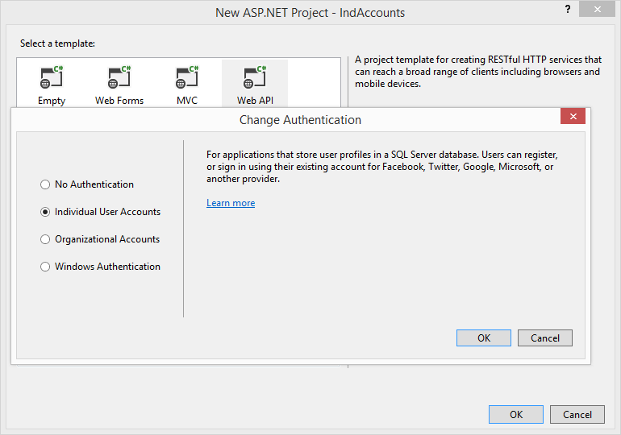Click the New ASP.NET Project title bar
This screenshot has width=621, height=435.
[x=310, y=12]
